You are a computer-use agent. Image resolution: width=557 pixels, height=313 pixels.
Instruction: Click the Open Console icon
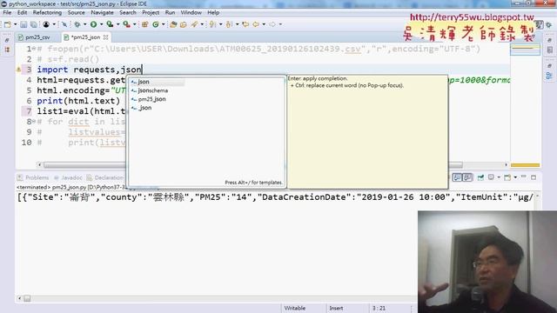(507, 177)
